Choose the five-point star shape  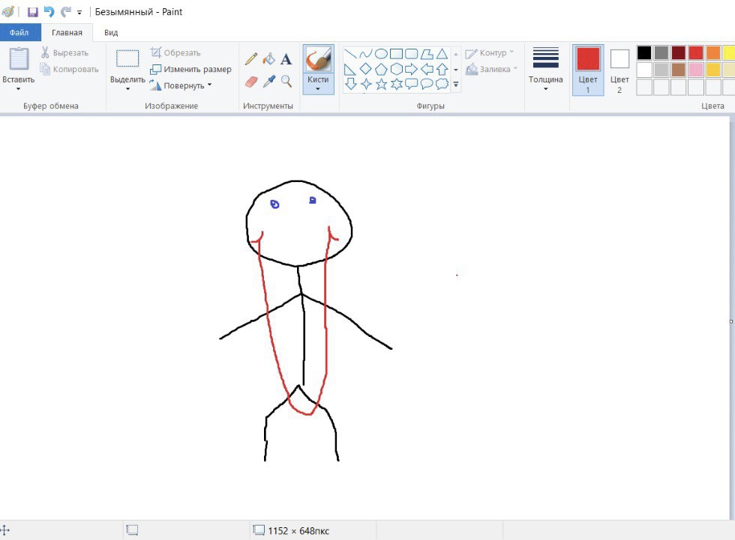tap(381, 84)
